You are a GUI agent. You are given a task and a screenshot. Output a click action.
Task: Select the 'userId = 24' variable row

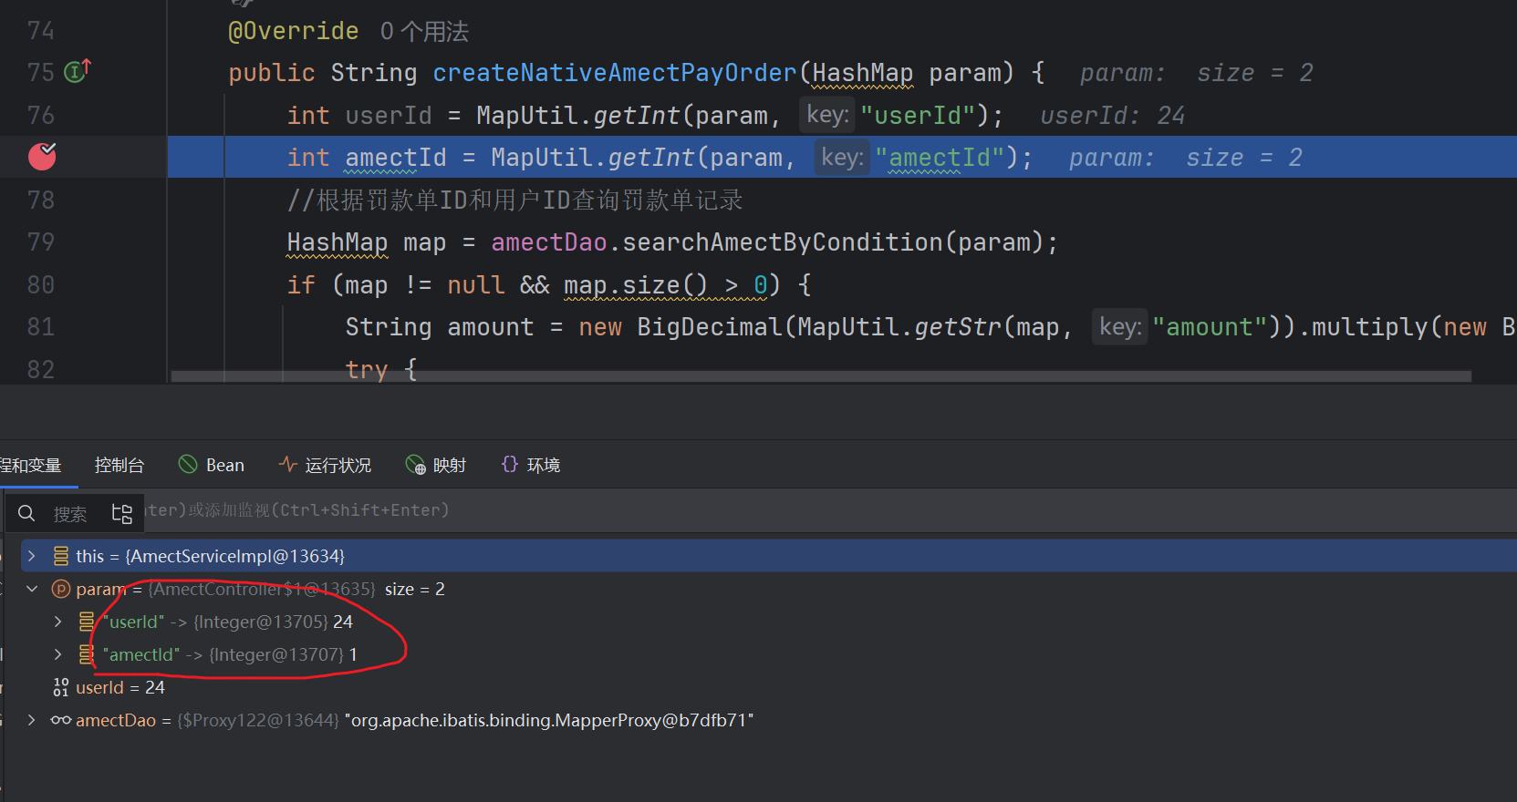(768, 687)
